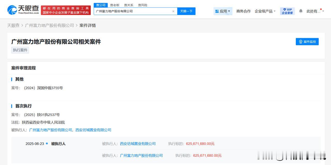This screenshot has height=165, width=331.
Task: Click the page title 广州富力地产股份有限公司相关案件
Action: click(56, 42)
